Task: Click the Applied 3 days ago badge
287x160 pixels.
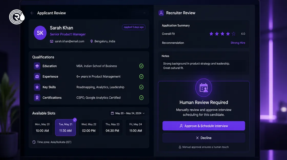Action: [134, 27]
